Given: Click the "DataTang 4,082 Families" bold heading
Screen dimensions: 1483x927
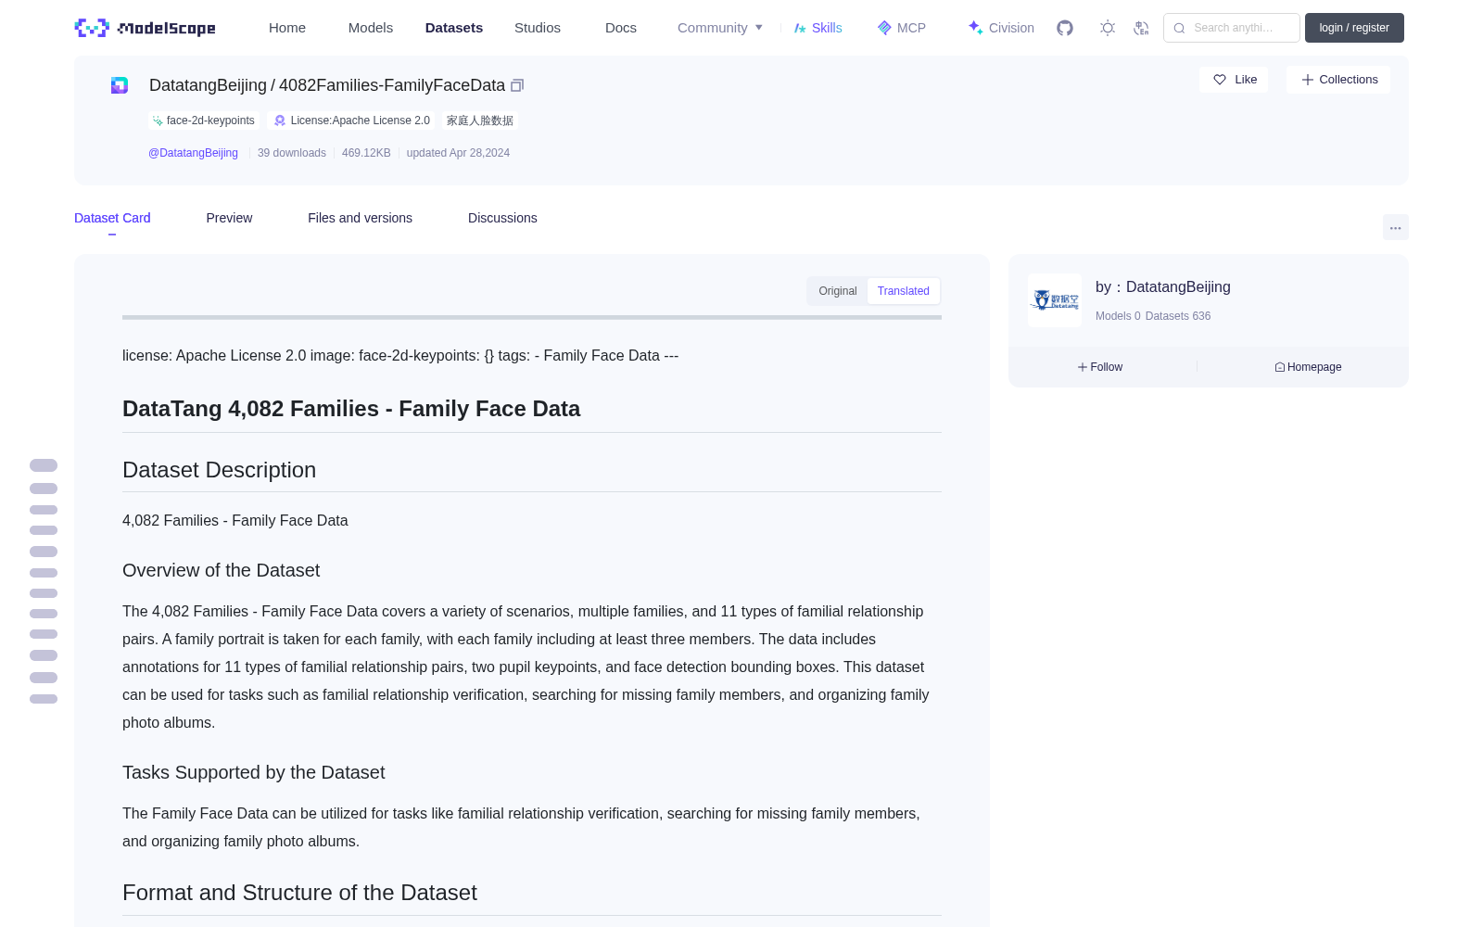Looking at the screenshot, I should (351, 409).
